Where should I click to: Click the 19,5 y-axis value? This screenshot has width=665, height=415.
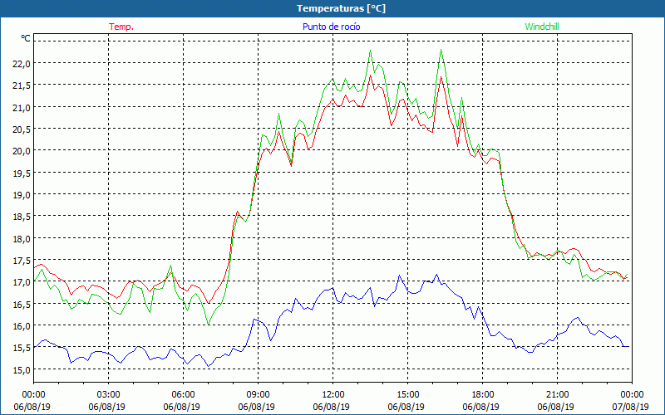(21, 173)
